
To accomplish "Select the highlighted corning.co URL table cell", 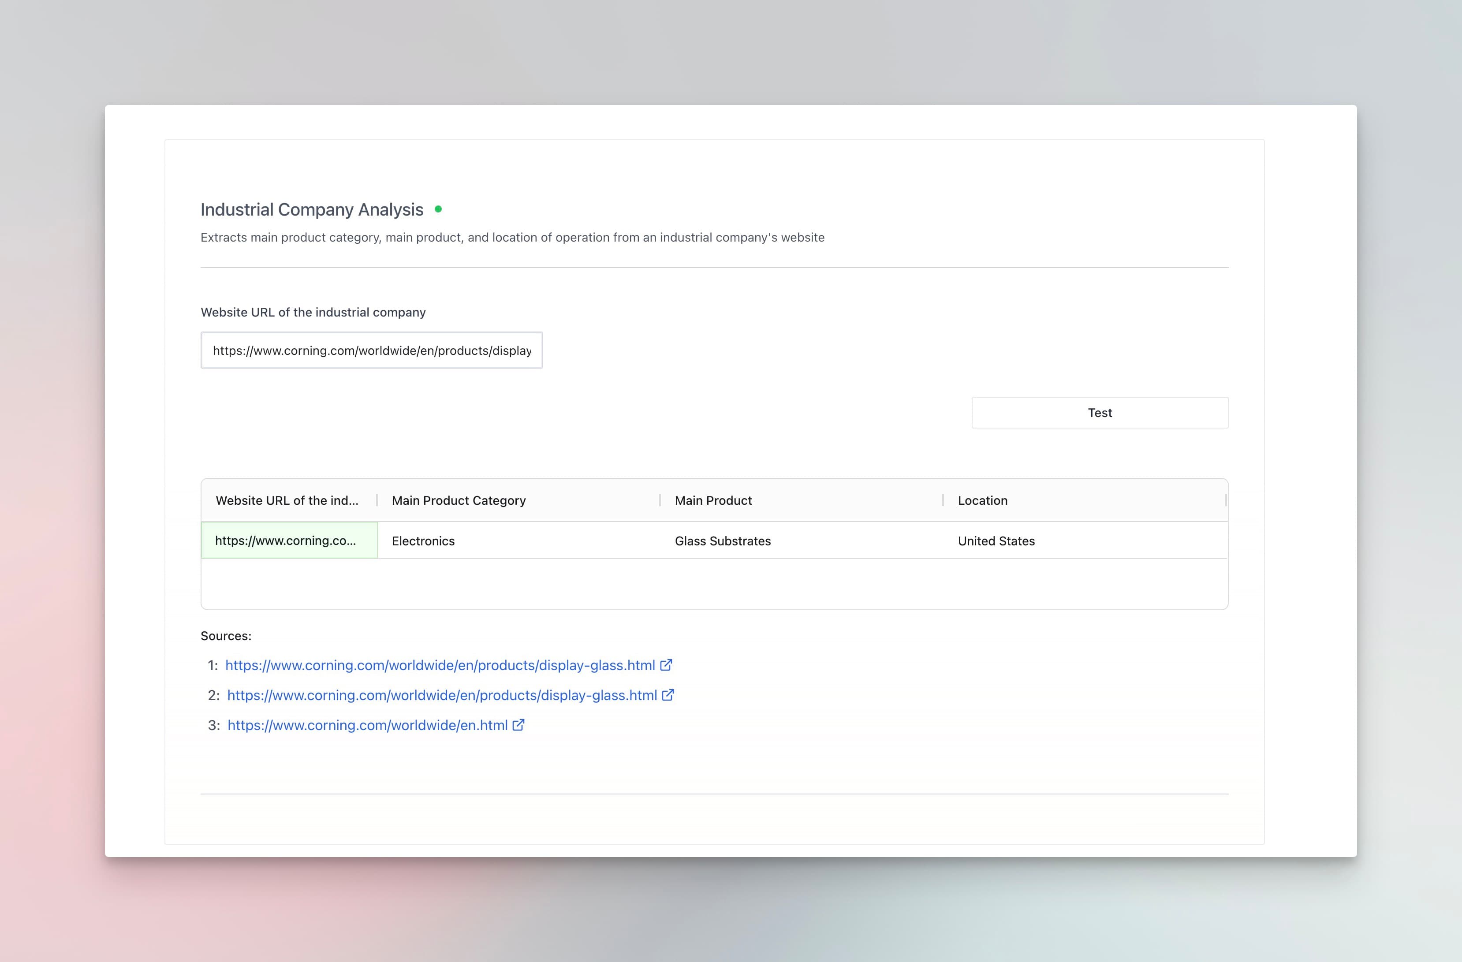I will pos(289,541).
